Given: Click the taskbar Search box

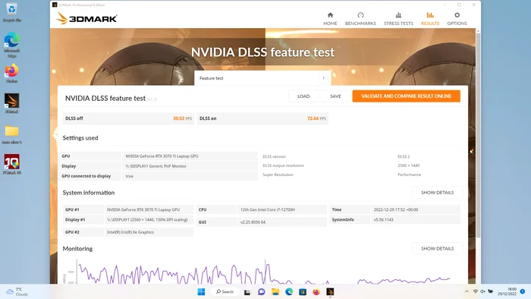Looking at the screenshot, I should point(225,291).
